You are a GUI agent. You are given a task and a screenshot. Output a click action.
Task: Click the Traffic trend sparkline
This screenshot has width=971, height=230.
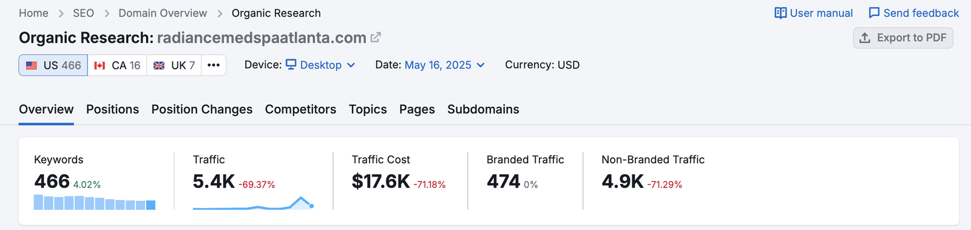pos(253,203)
